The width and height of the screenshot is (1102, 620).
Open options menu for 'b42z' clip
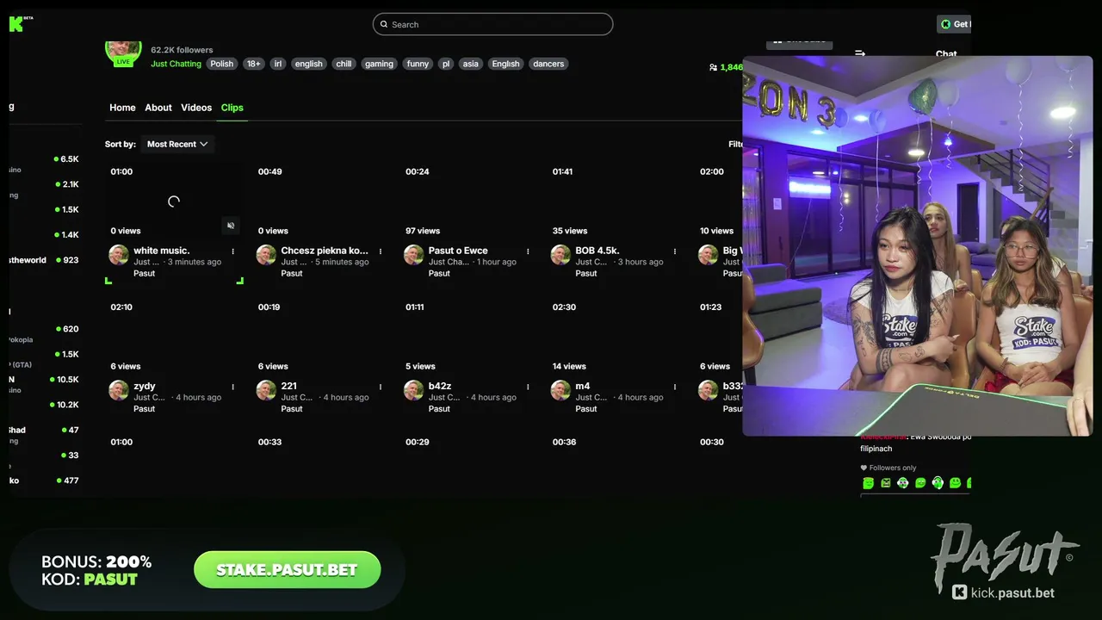pos(528,387)
